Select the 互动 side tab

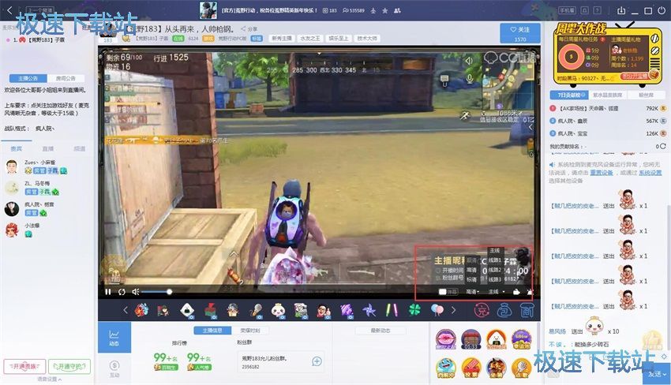tap(114, 368)
